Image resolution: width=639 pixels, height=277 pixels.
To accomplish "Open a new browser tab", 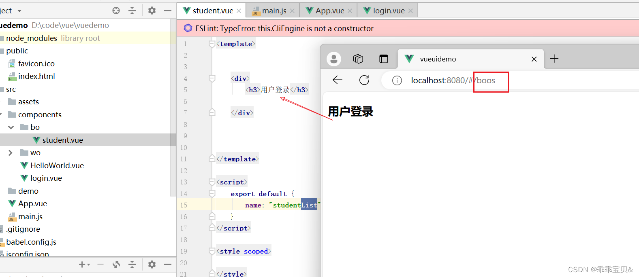I will click(x=554, y=59).
